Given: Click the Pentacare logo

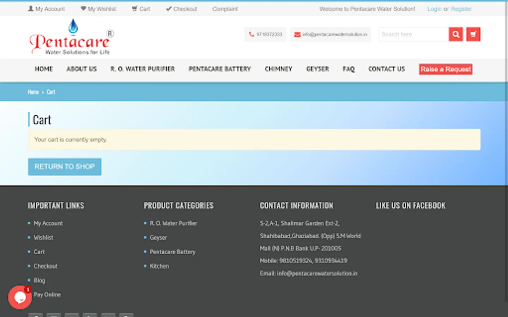Looking at the screenshot, I should [x=72, y=37].
